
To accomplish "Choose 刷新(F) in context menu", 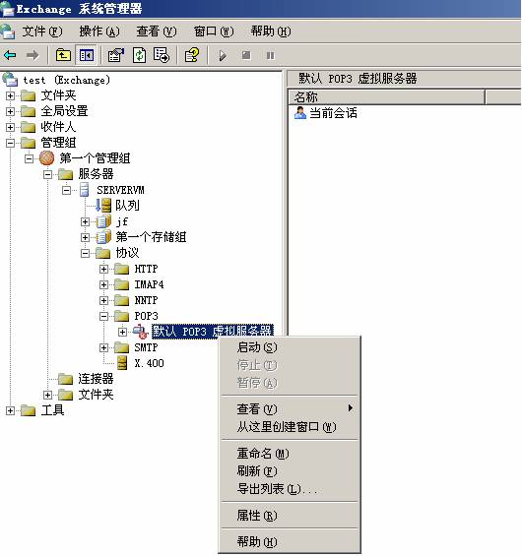I will tap(290, 471).
